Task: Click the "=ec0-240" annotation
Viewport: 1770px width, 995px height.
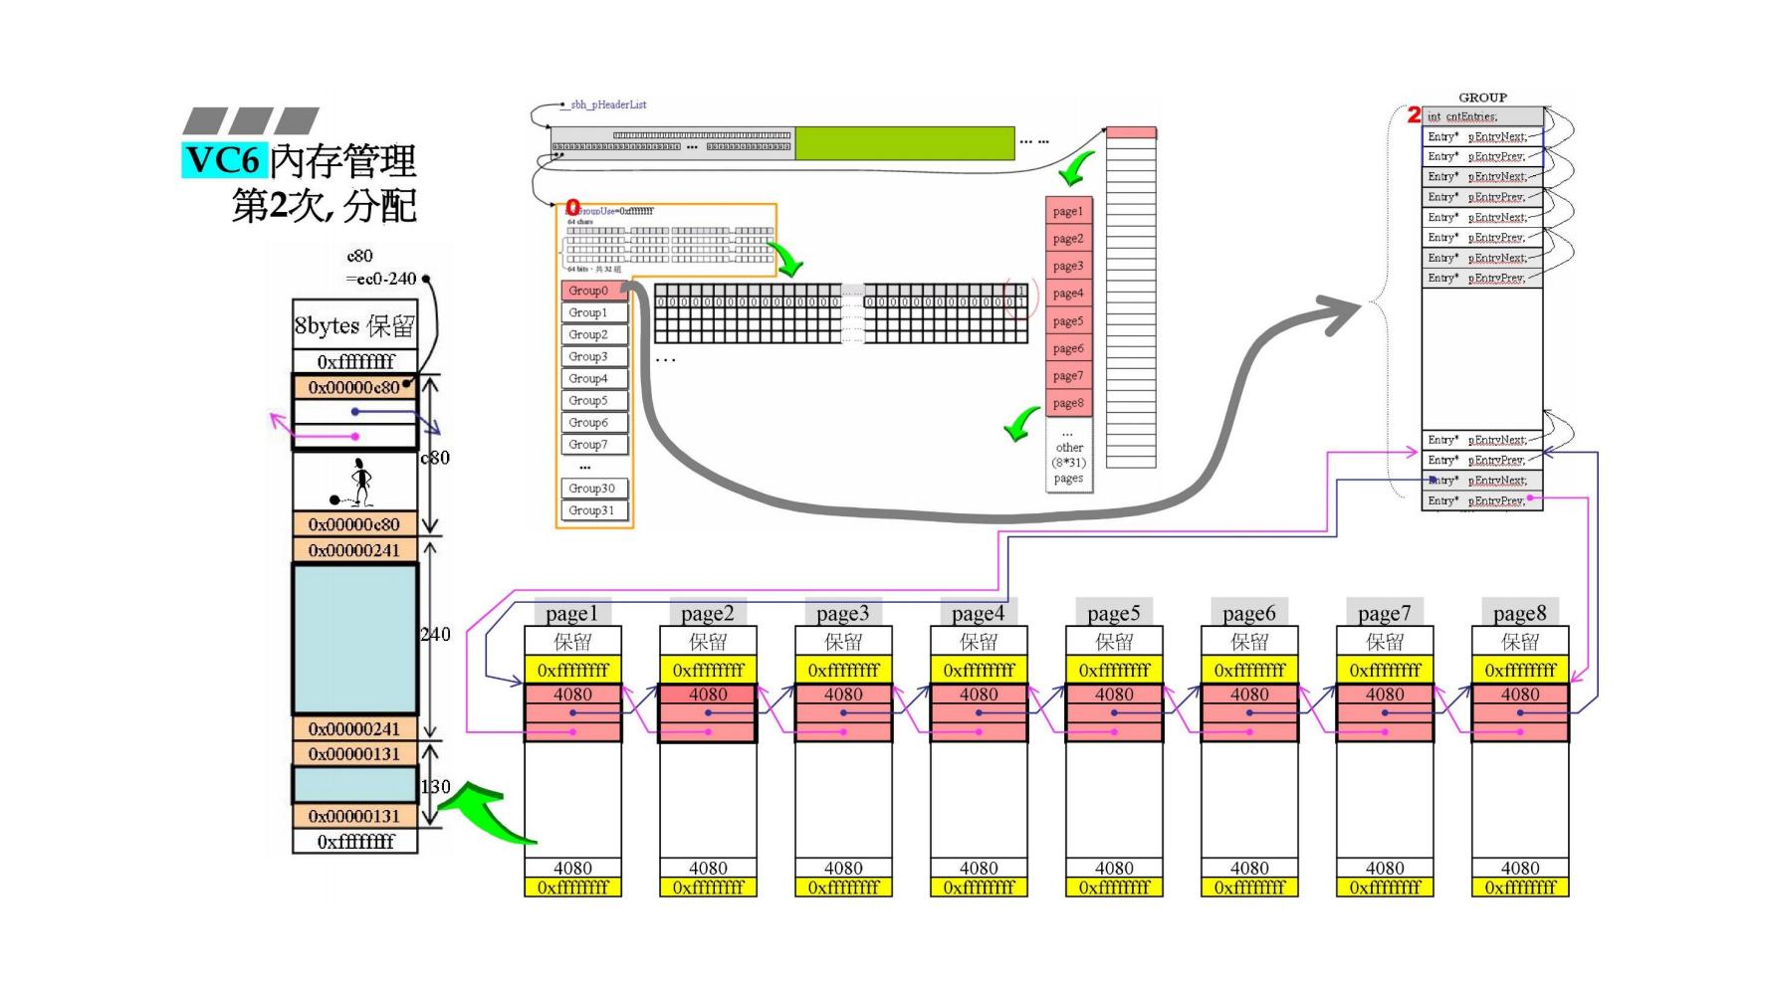Action: pyautogui.click(x=381, y=279)
